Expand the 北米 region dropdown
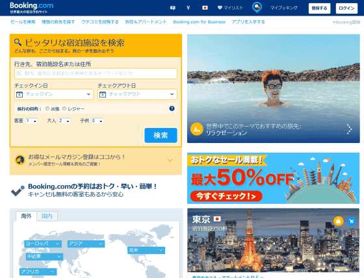The image size is (364, 278). tap(146, 250)
